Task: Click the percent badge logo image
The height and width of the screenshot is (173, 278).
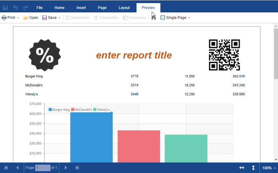Action: coord(45,55)
